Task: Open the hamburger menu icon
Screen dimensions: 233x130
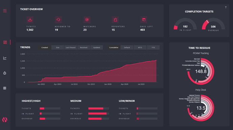Action: point(5,11)
